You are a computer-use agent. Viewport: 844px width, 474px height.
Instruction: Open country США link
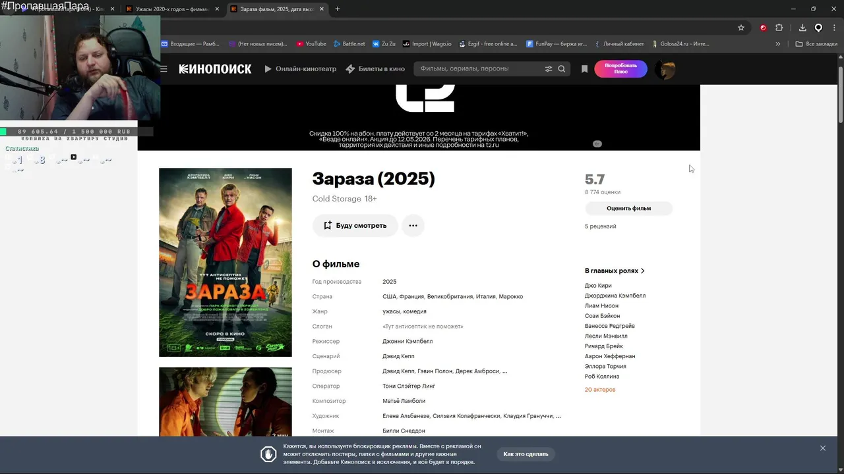tap(390, 296)
